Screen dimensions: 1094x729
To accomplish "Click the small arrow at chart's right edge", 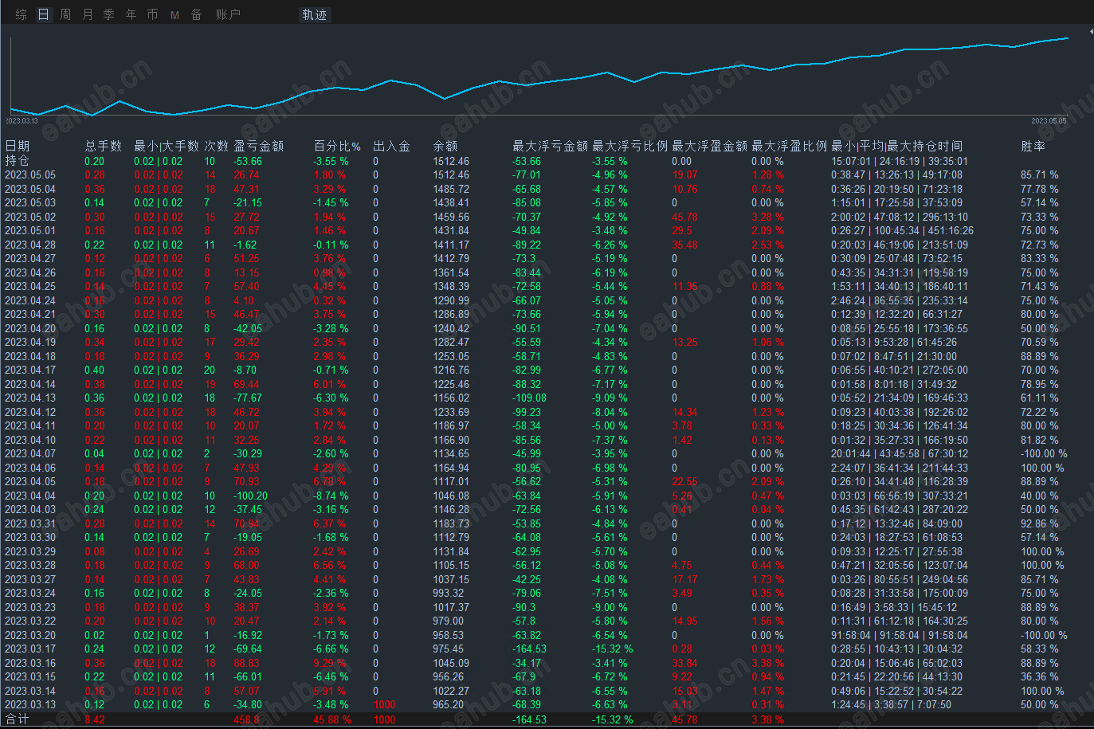I will coord(1091,32).
